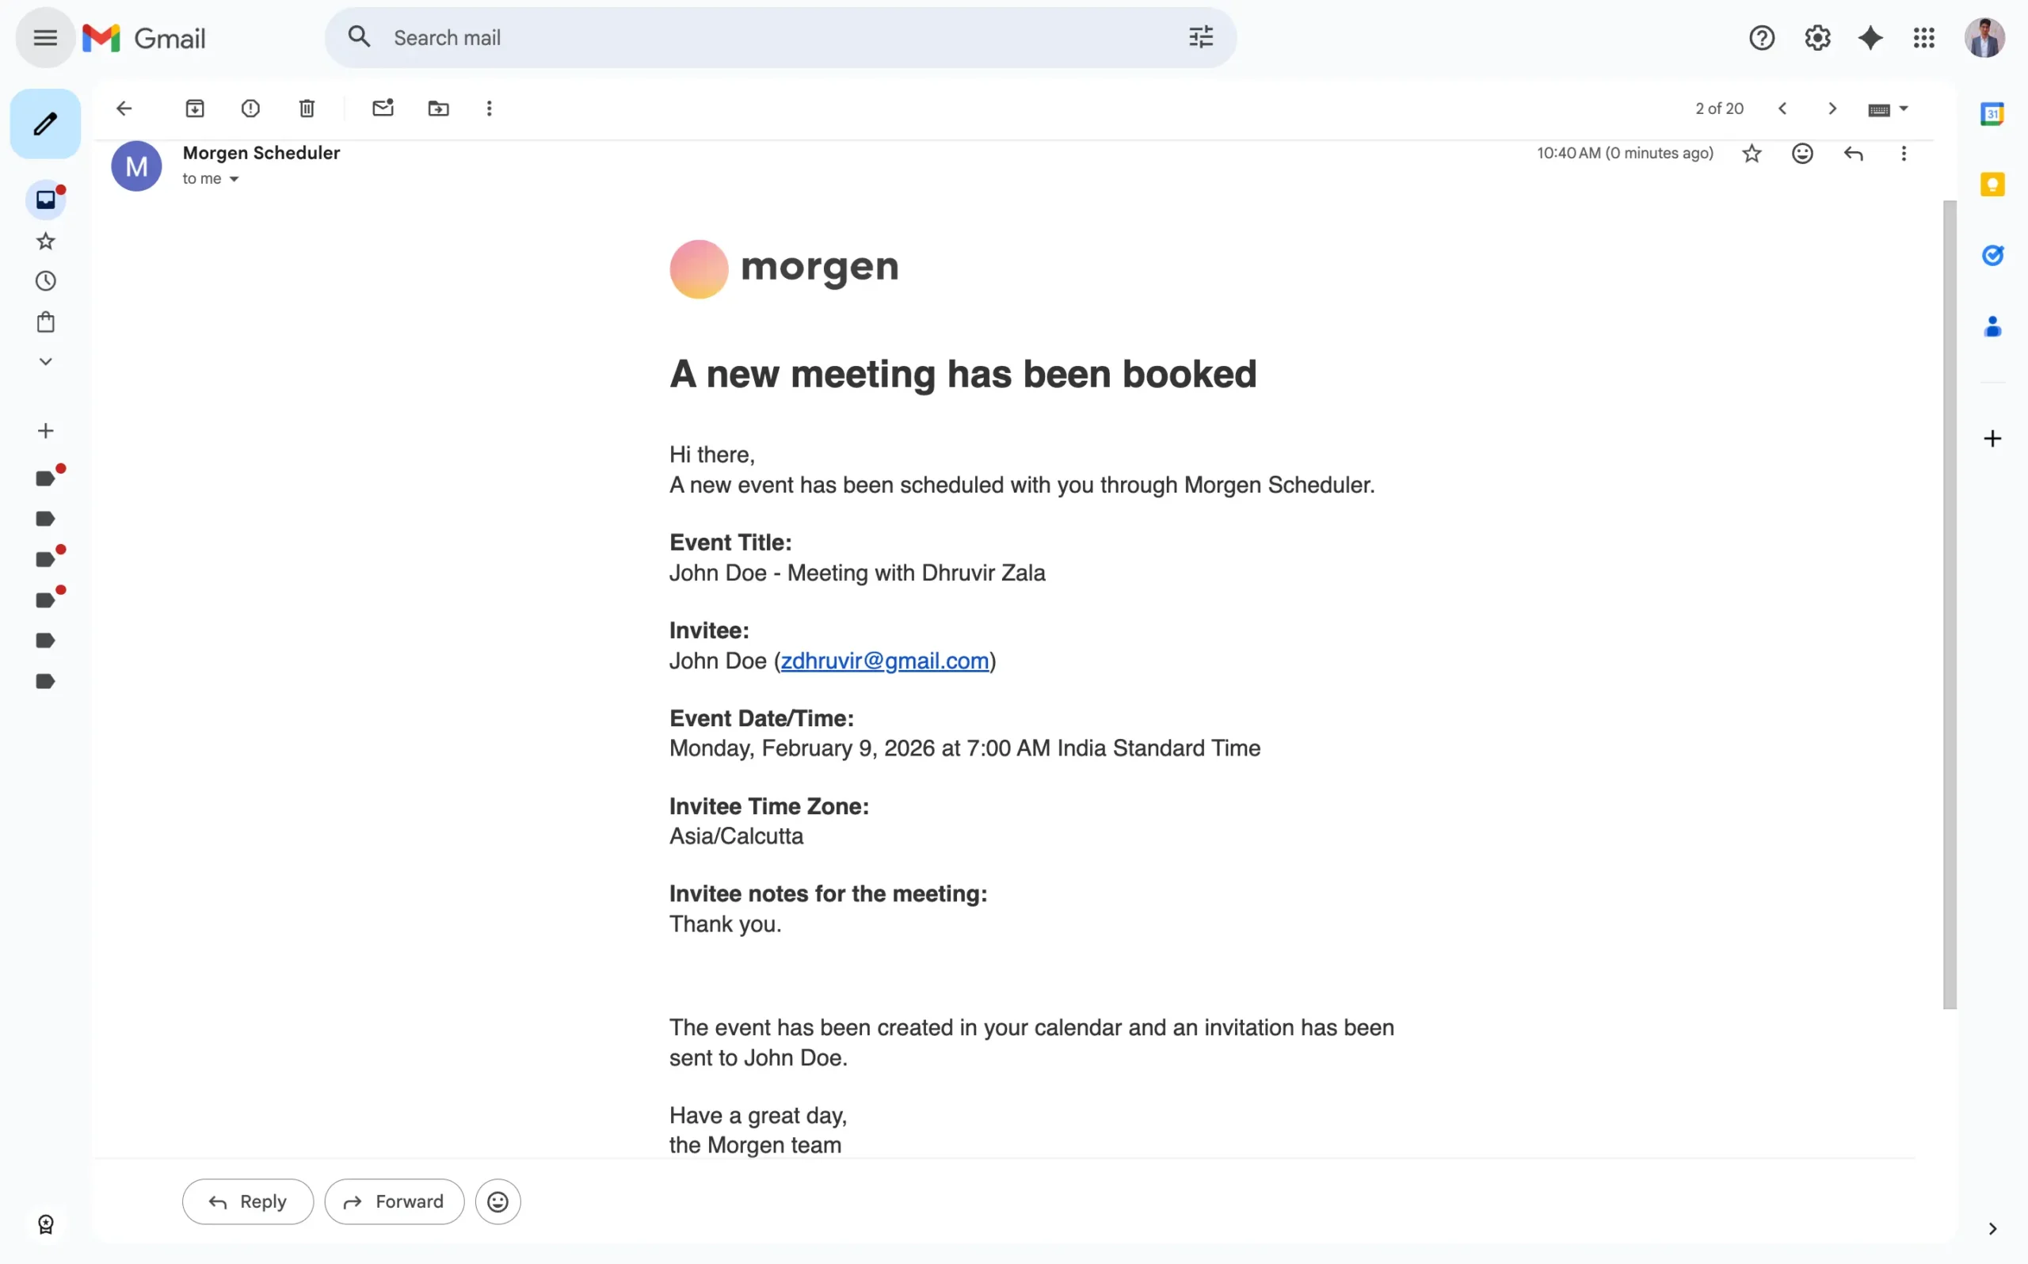Reply to the Morgen Scheduler email
Screen dimensions: 2028x1264
pyautogui.click(x=247, y=1201)
